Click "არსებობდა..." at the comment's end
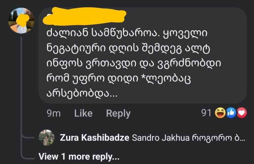 pos(82,94)
